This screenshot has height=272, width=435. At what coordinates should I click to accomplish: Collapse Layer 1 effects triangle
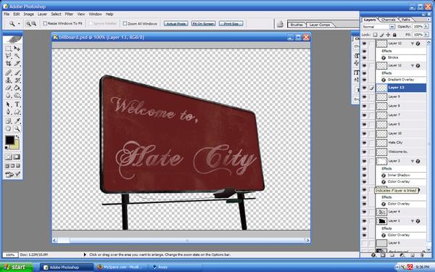[413, 221]
